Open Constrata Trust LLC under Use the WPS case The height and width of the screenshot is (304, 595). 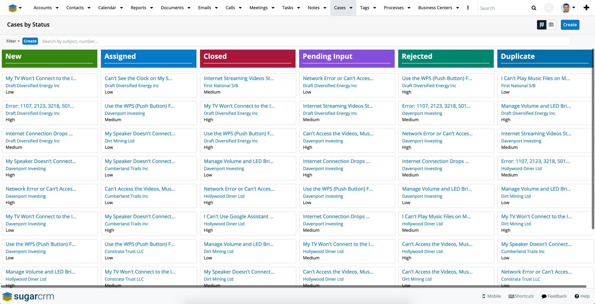click(124, 251)
